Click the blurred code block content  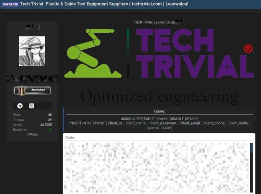tap(157, 167)
